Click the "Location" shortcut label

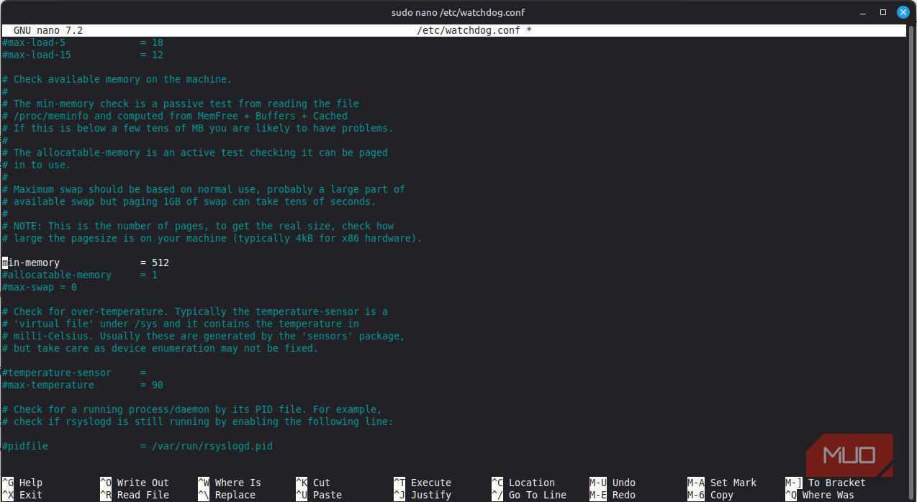(532, 483)
